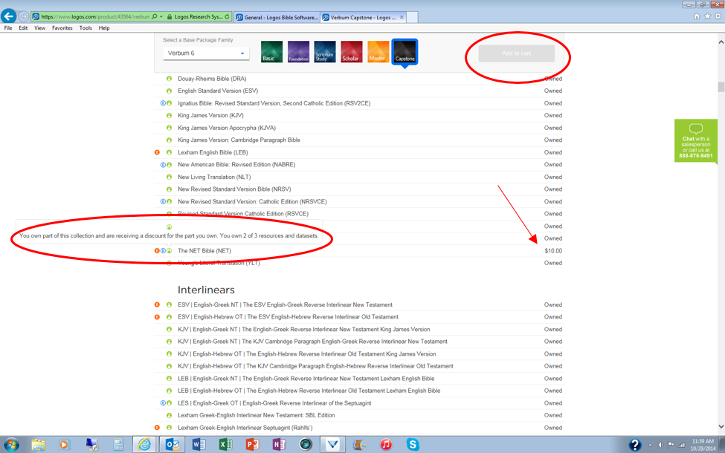Close the Verbum Capstone tab
The width and height of the screenshot is (725, 453).
[402, 18]
